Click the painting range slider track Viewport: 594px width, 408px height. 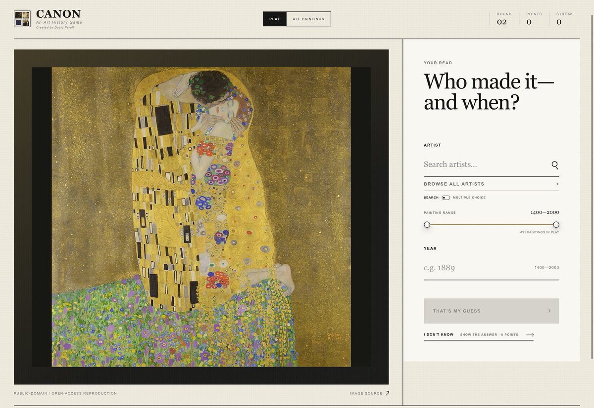(492, 224)
